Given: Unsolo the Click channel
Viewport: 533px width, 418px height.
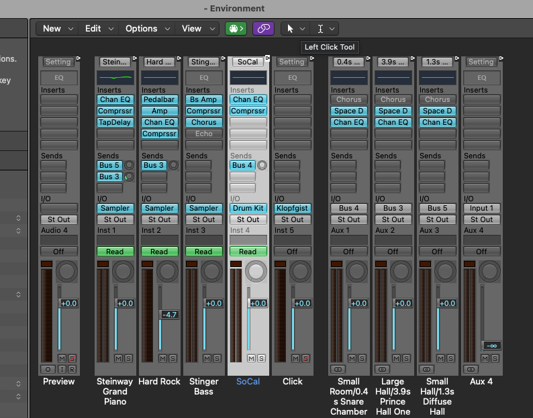Looking at the screenshot, I should click(x=305, y=358).
